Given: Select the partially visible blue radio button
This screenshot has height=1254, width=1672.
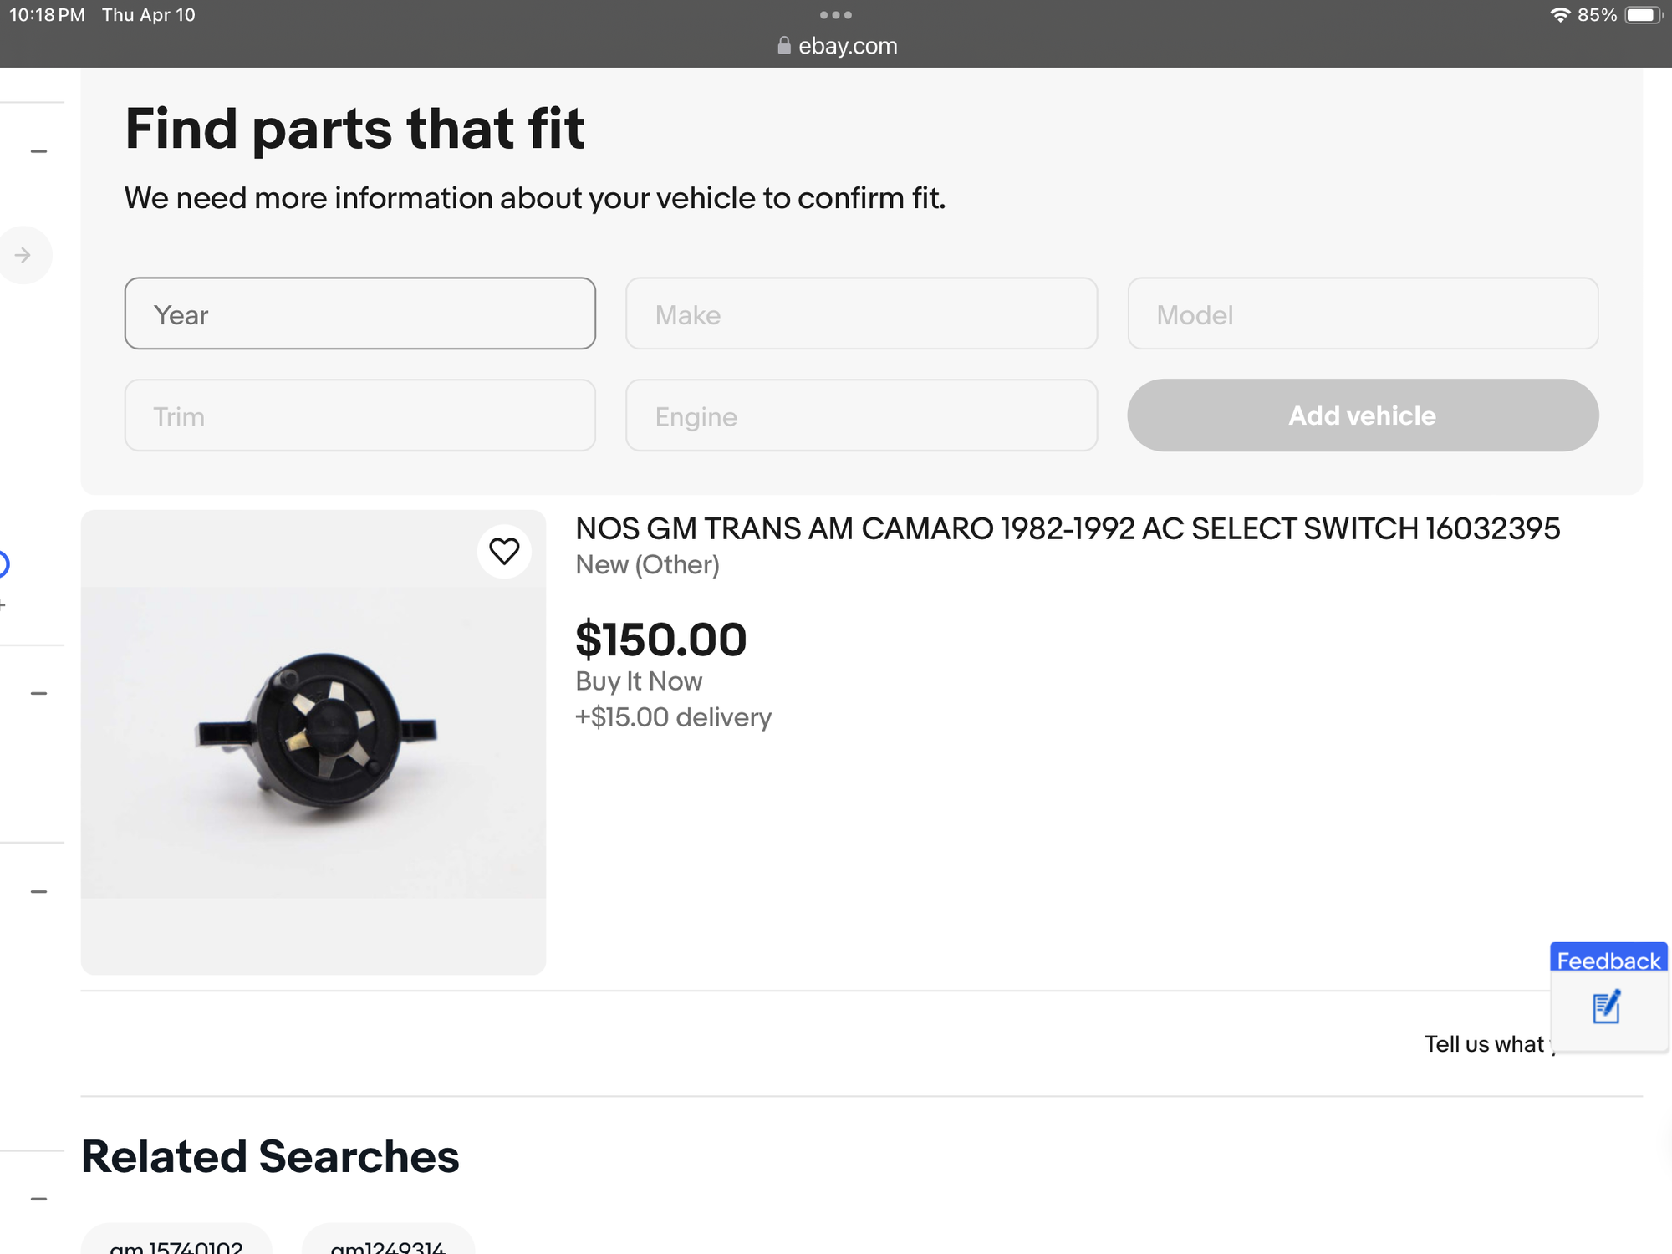Looking at the screenshot, I should (x=3, y=565).
